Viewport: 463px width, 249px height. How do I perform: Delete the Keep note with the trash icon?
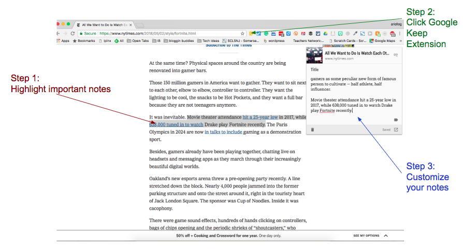[x=312, y=129]
